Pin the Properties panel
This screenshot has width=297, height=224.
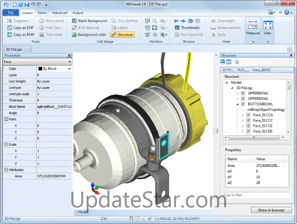point(69,56)
